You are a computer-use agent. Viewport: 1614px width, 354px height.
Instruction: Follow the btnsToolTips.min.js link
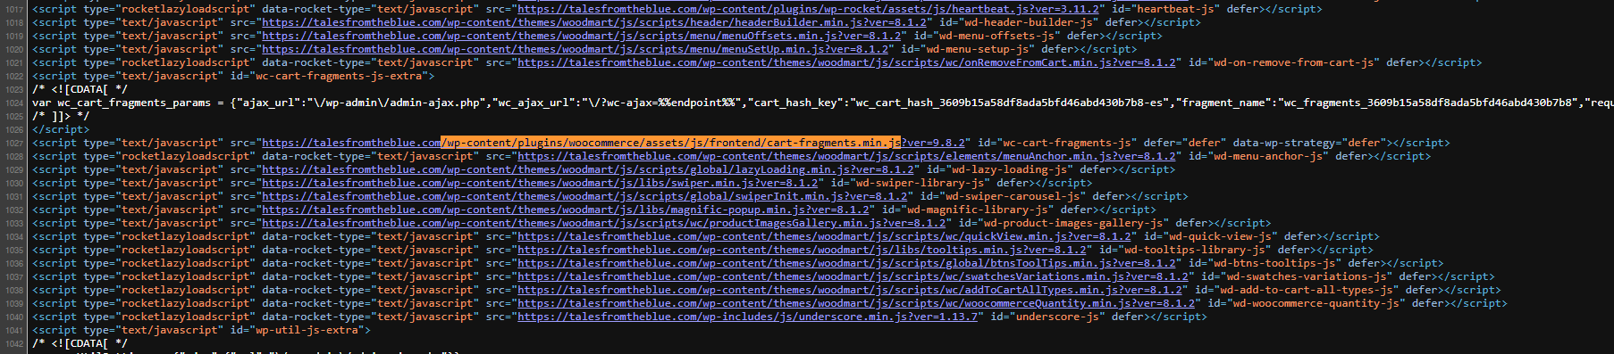tap(846, 263)
